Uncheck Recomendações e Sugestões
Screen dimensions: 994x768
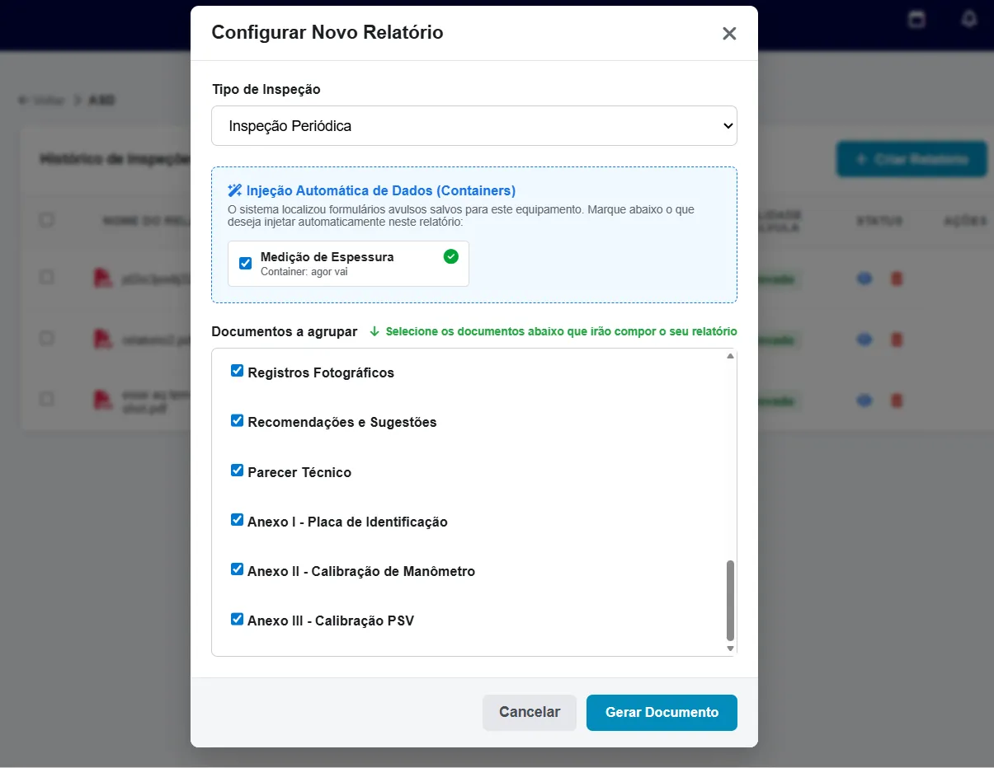point(238,421)
